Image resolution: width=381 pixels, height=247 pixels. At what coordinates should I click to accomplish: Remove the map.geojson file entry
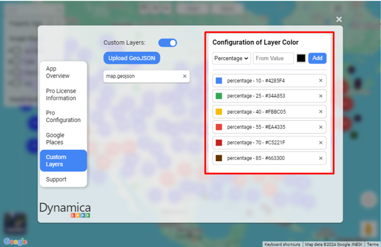184,76
